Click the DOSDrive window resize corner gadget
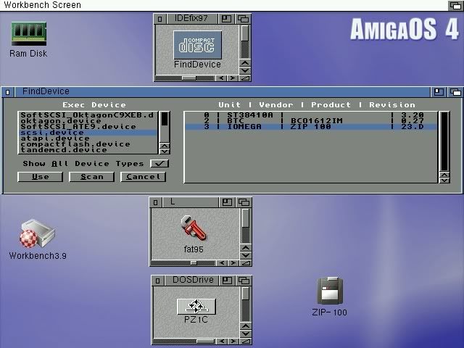 tap(246, 341)
